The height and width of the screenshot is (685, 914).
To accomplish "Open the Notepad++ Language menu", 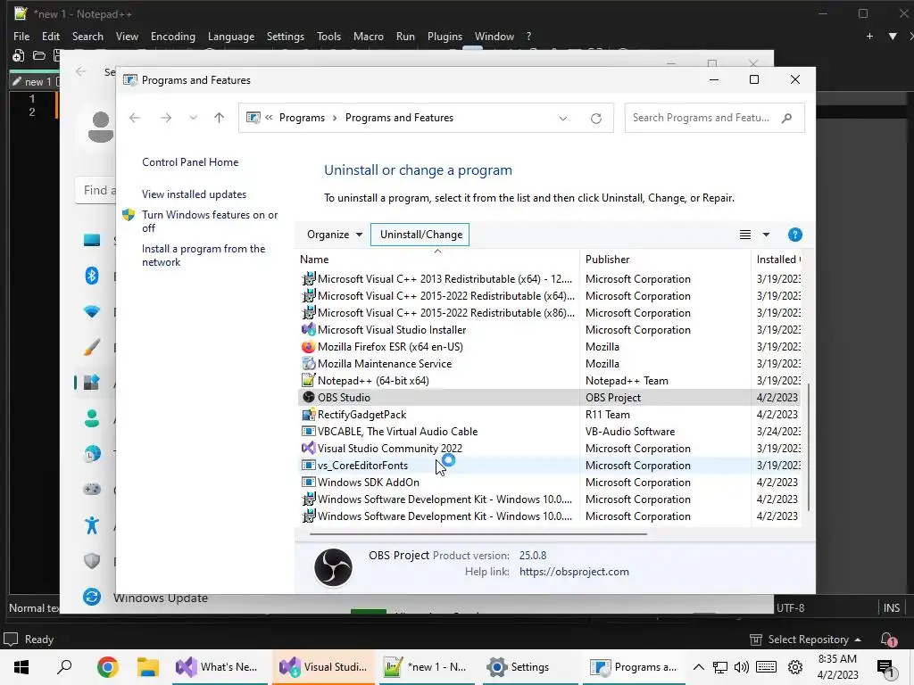I will 231,36.
